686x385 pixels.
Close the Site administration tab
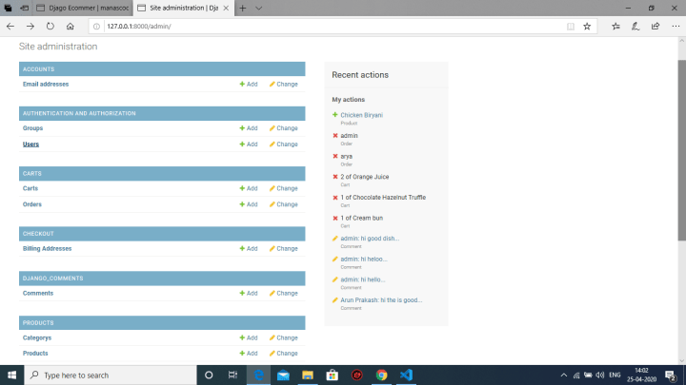point(226,8)
